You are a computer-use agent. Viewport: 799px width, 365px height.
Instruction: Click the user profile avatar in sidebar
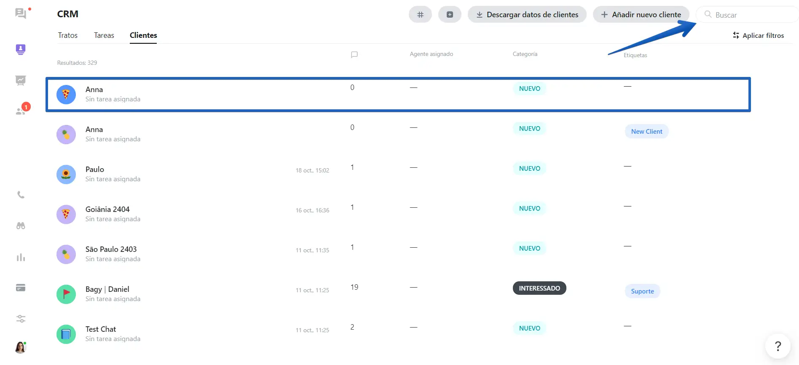[20, 347]
